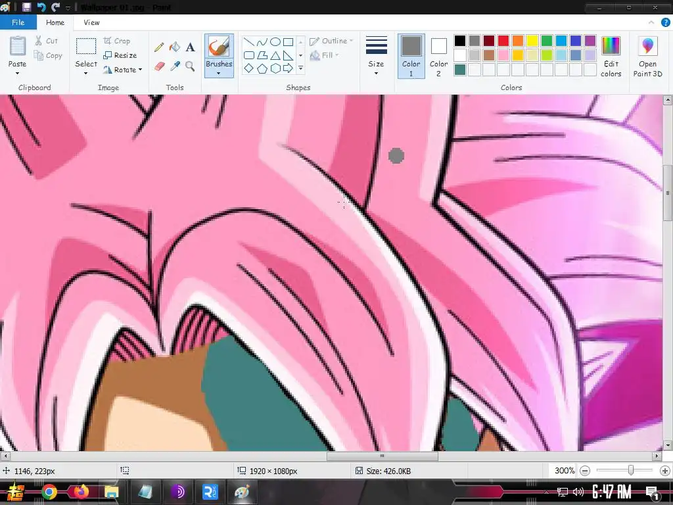The height and width of the screenshot is (505, 673).
Task: Select the Rectangle shape
Action: coord(289,41)
